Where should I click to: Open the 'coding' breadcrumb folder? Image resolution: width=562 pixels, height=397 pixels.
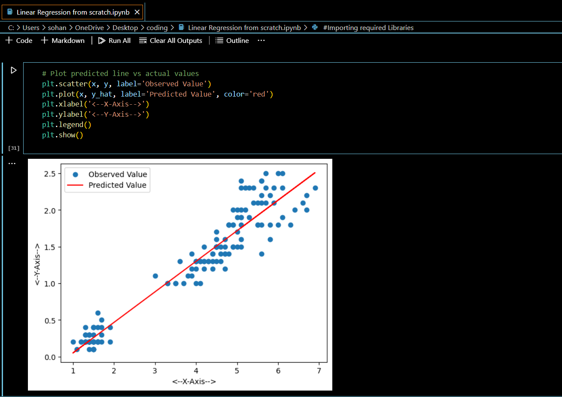pos(157,27)
